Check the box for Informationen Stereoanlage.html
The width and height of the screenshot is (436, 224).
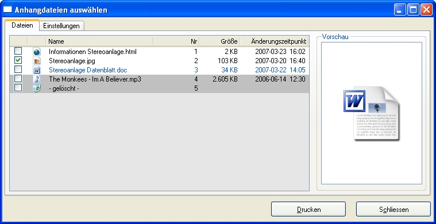18,51
